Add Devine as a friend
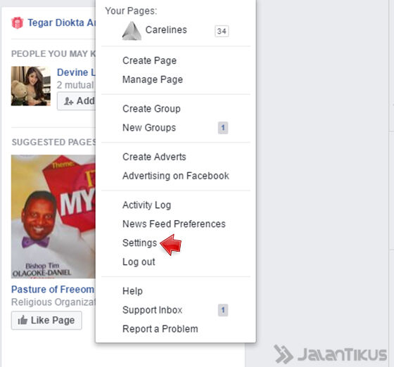Image resolution: width=394 pixels, height=367 pixels. (x=77, y=101)
